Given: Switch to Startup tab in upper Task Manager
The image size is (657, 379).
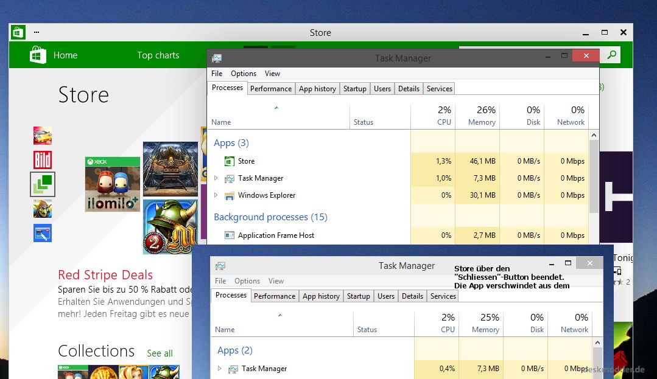Looking at the screenshot, I should 354,89.
